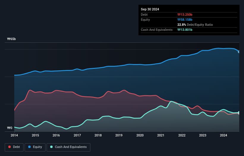The height and width of the screenshot is (156, 244).
Task: Click the ₩13.801b cash value
Action: pos(185,30)
